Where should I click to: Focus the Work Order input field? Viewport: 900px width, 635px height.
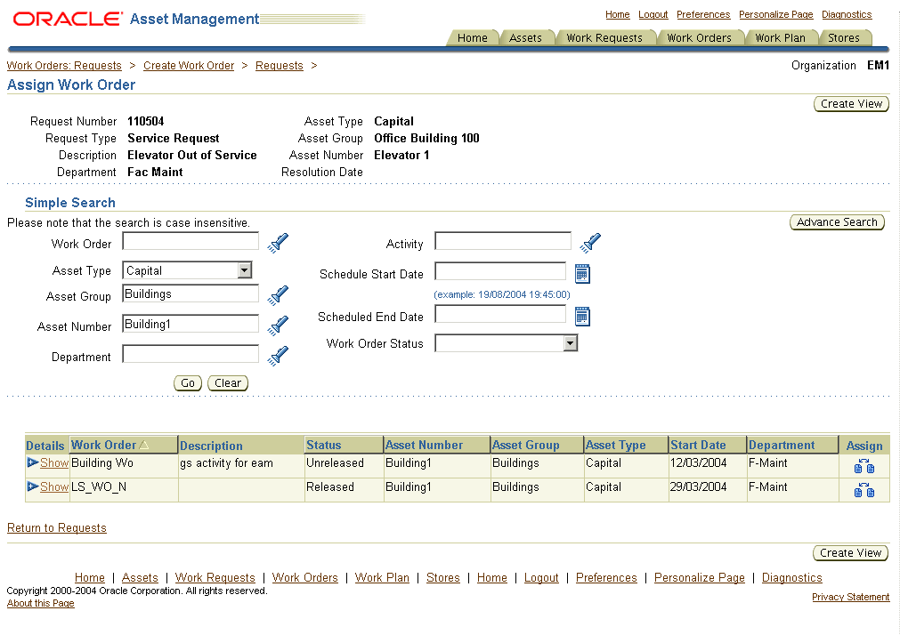click(x=191, y=241)
